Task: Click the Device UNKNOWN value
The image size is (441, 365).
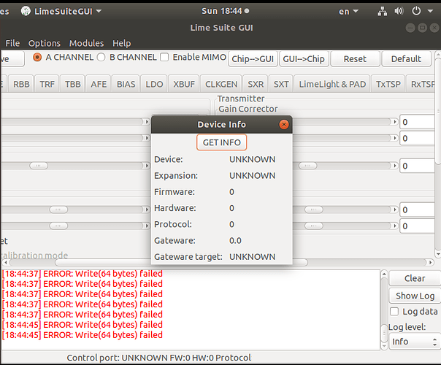Action: (253, 159)
